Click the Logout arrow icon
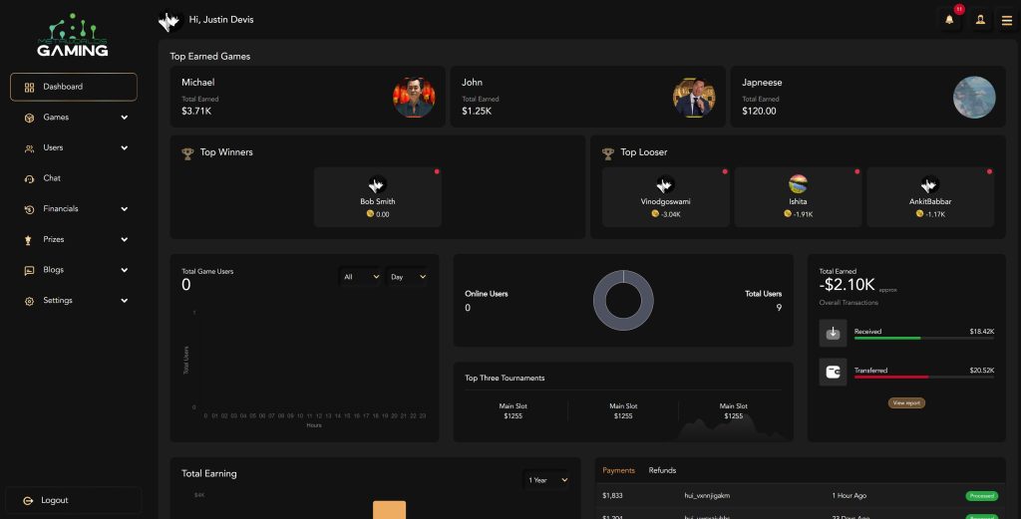Viewport: 1021px width, 519px height. (28, 501)
